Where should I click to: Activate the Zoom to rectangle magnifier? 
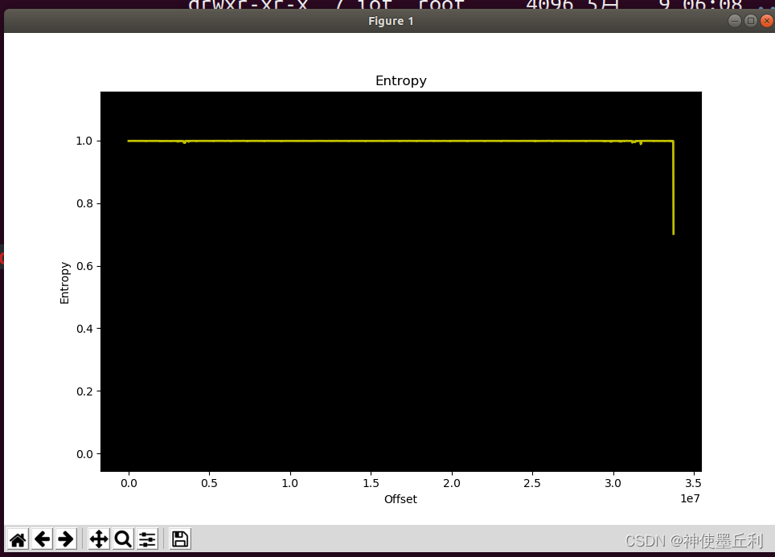123,539
